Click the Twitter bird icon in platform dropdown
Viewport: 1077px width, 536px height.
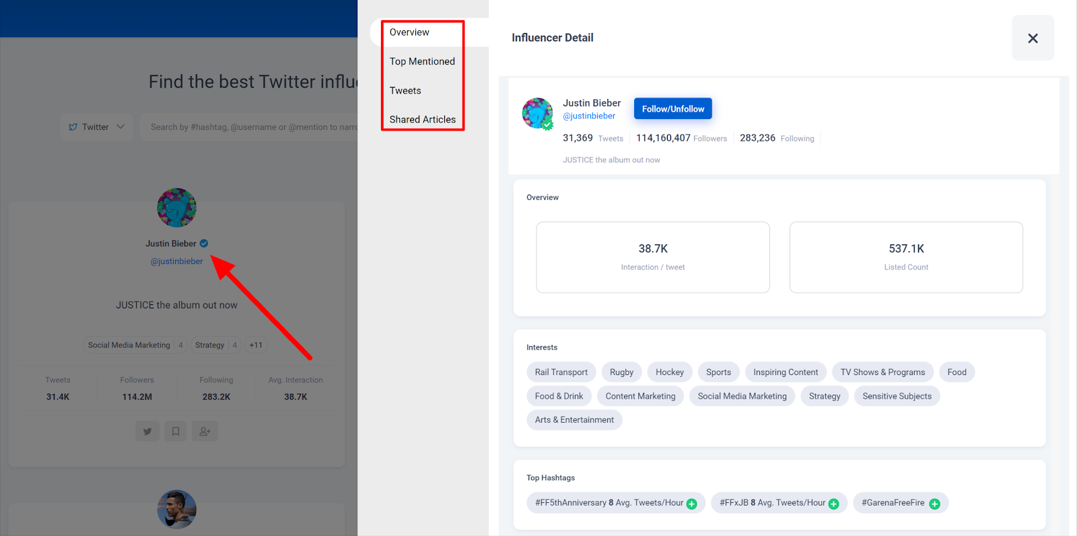[73, 127]
